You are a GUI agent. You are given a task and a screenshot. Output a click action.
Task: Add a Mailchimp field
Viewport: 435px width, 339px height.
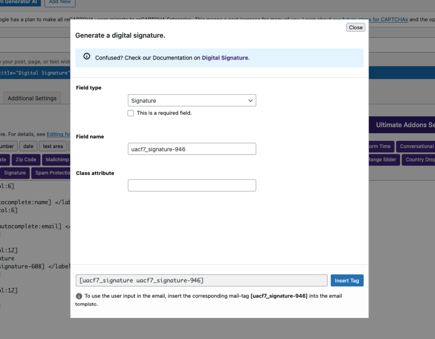56,160
